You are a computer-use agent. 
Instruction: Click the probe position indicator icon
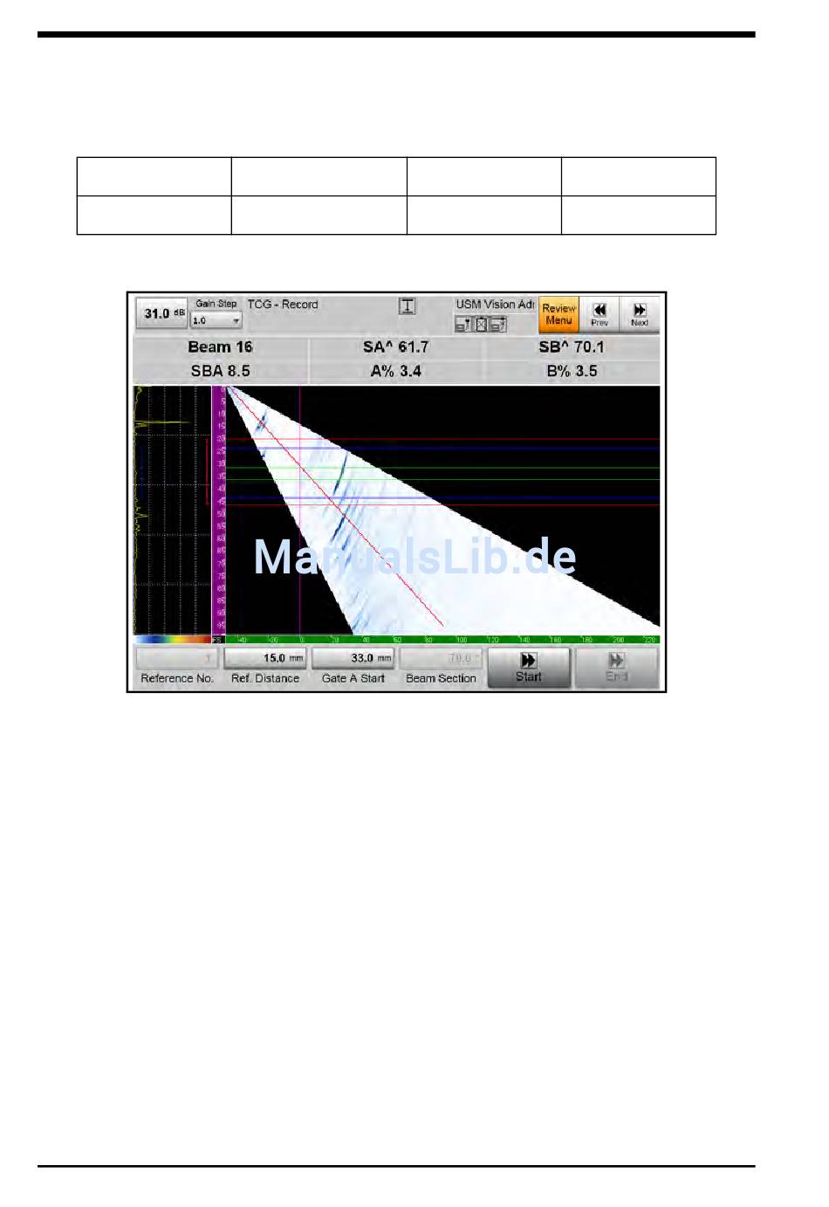coord(408,306)
